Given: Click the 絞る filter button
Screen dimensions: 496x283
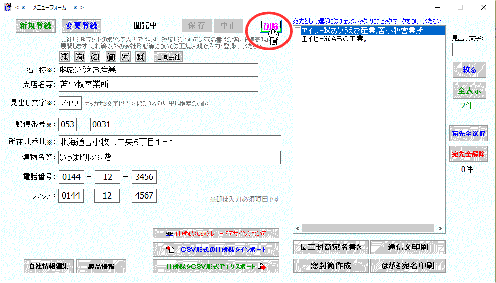Looking at the screenshot, I should pos(469,70).
